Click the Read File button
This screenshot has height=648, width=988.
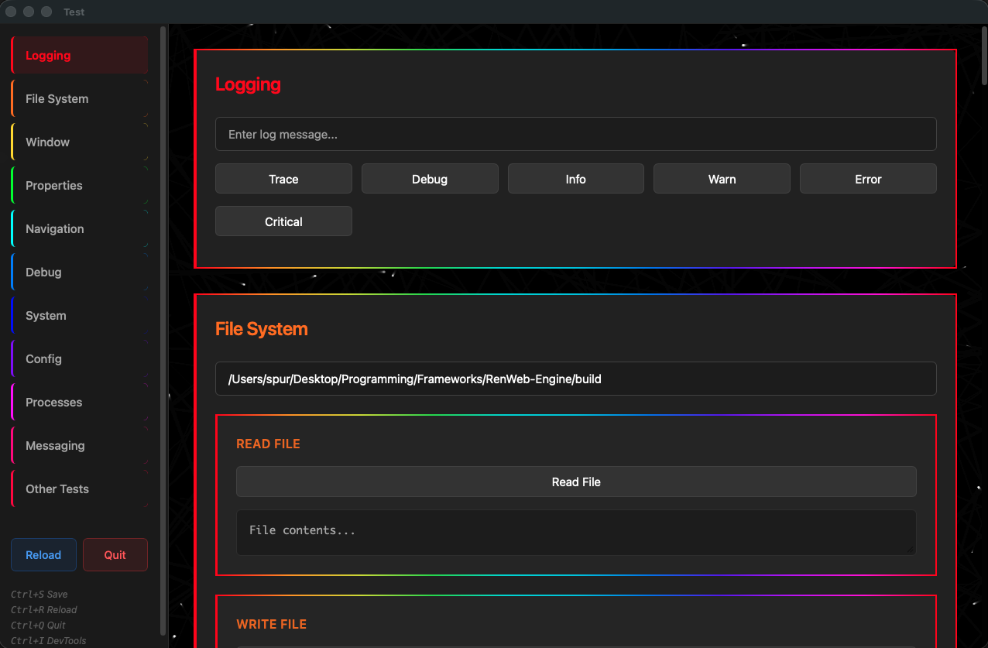point(576,482)
